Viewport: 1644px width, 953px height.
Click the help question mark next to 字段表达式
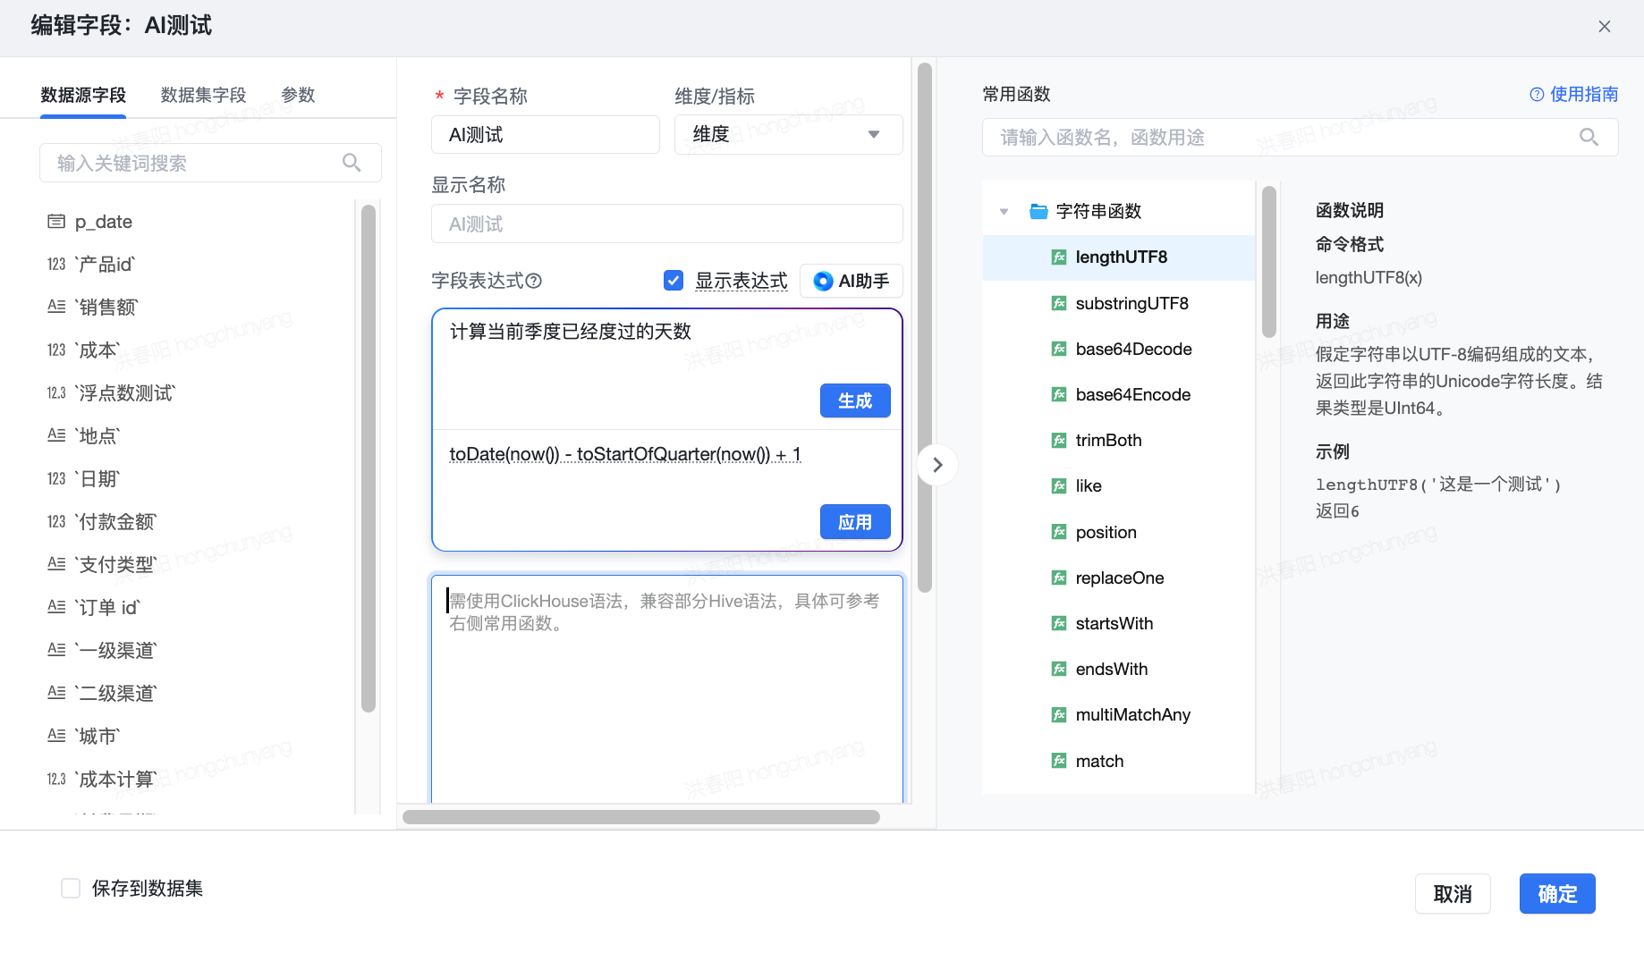[534, 281]
